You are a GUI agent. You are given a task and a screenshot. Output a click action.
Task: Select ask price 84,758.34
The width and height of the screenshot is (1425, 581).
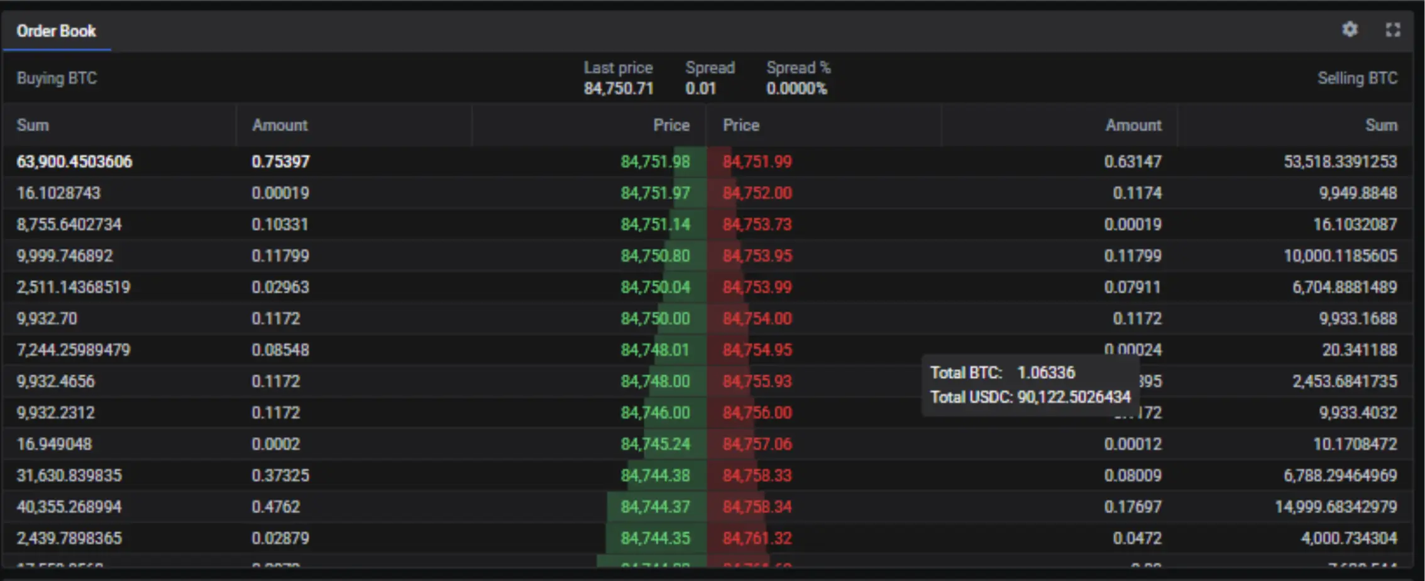757,507
